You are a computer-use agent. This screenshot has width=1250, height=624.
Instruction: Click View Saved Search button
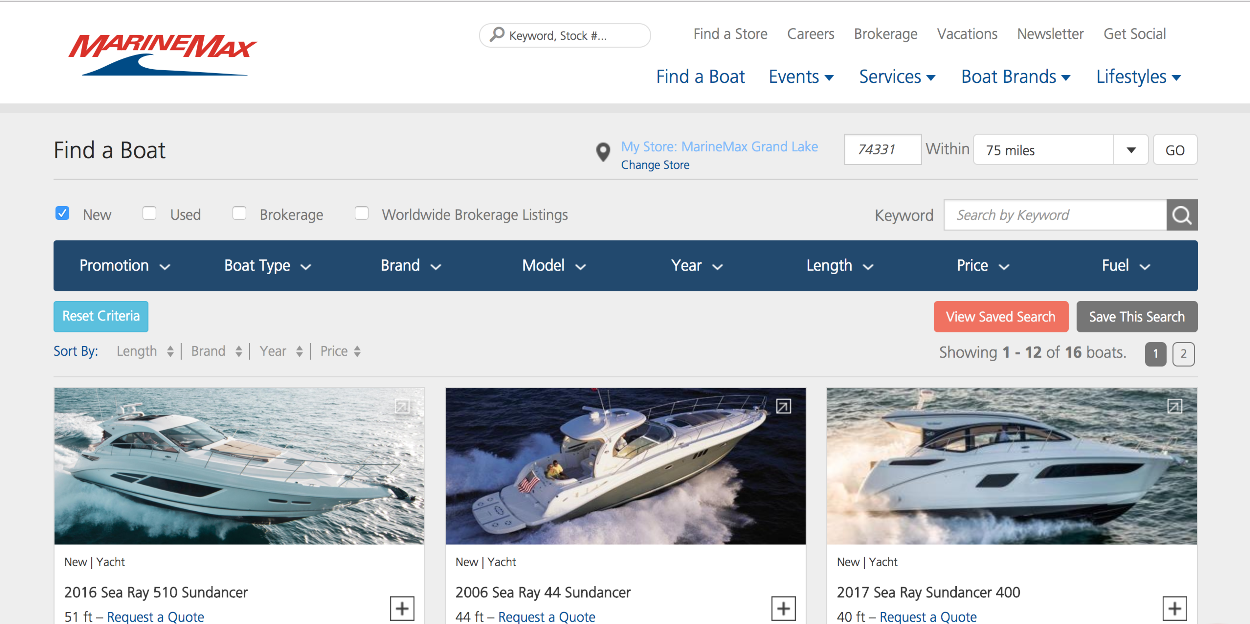[1001, 316]
